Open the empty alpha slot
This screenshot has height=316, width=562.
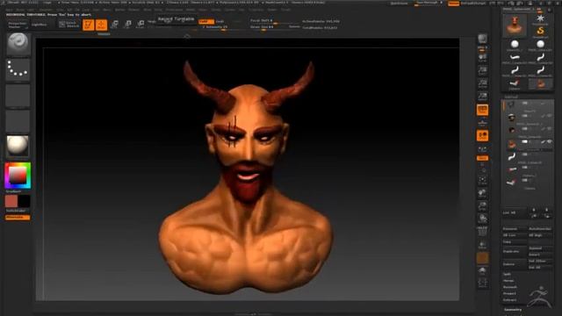pyautogui.click(x=18, y=96)
